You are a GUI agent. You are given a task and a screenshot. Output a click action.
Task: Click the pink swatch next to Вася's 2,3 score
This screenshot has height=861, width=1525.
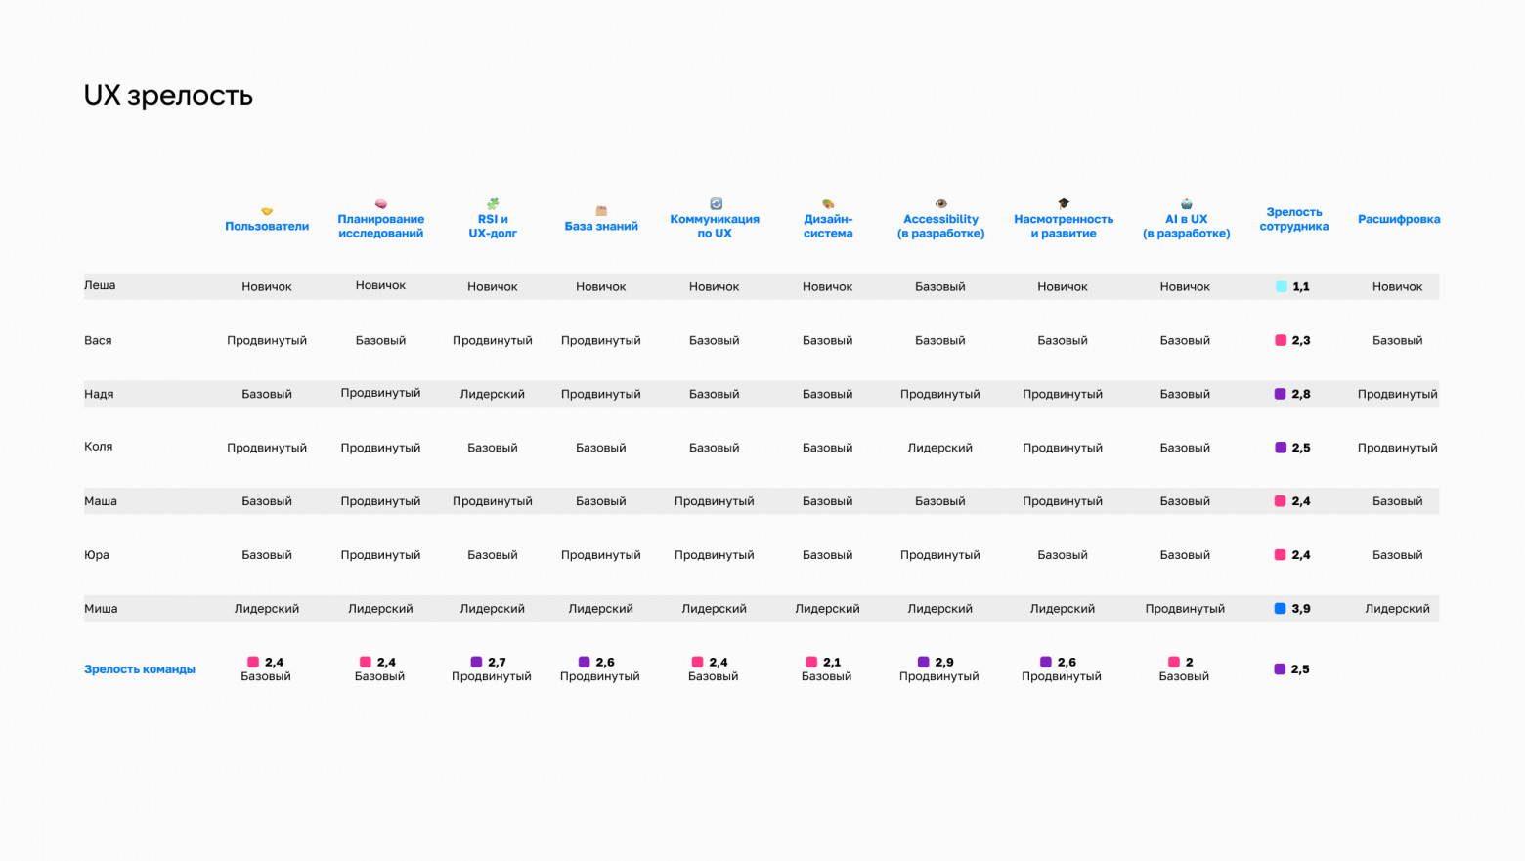[1280, 341]
